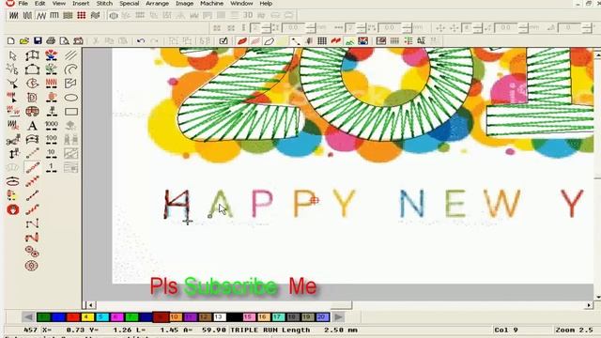The image size is (601, 338).
Task: Pick teal color swatch 17
Action: [278, 317]
